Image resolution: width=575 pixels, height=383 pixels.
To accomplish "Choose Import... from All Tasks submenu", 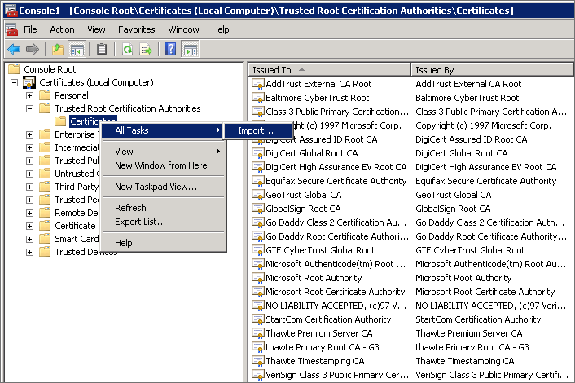I will [258, 130].
